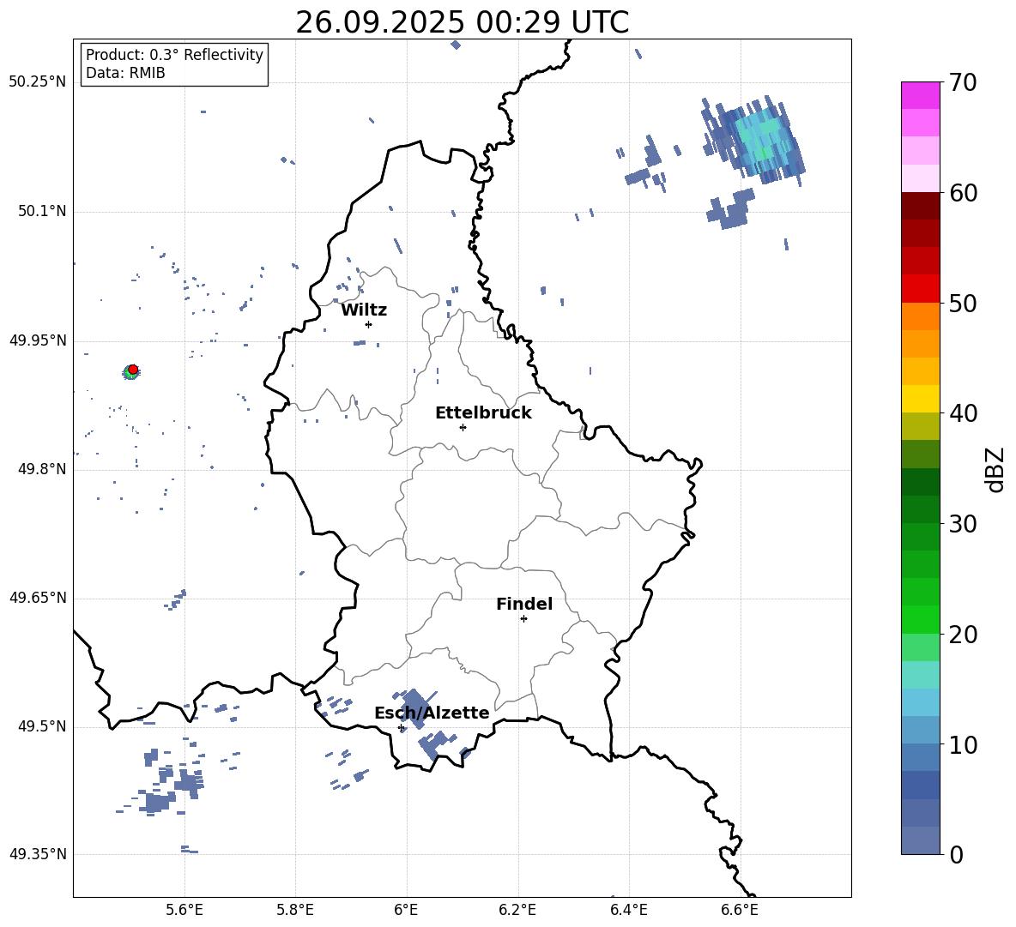Click the colorbar tick value 70
The height and width of the screenshot is (927, 1016).
tap(962, 82)
